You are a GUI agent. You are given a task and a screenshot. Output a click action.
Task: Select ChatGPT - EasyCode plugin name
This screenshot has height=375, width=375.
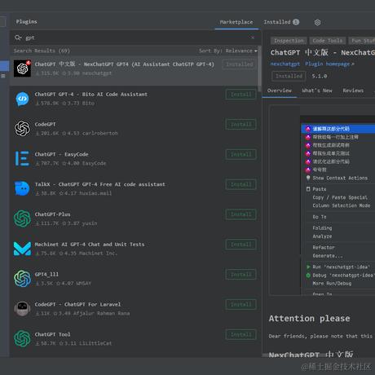(61, 154)
